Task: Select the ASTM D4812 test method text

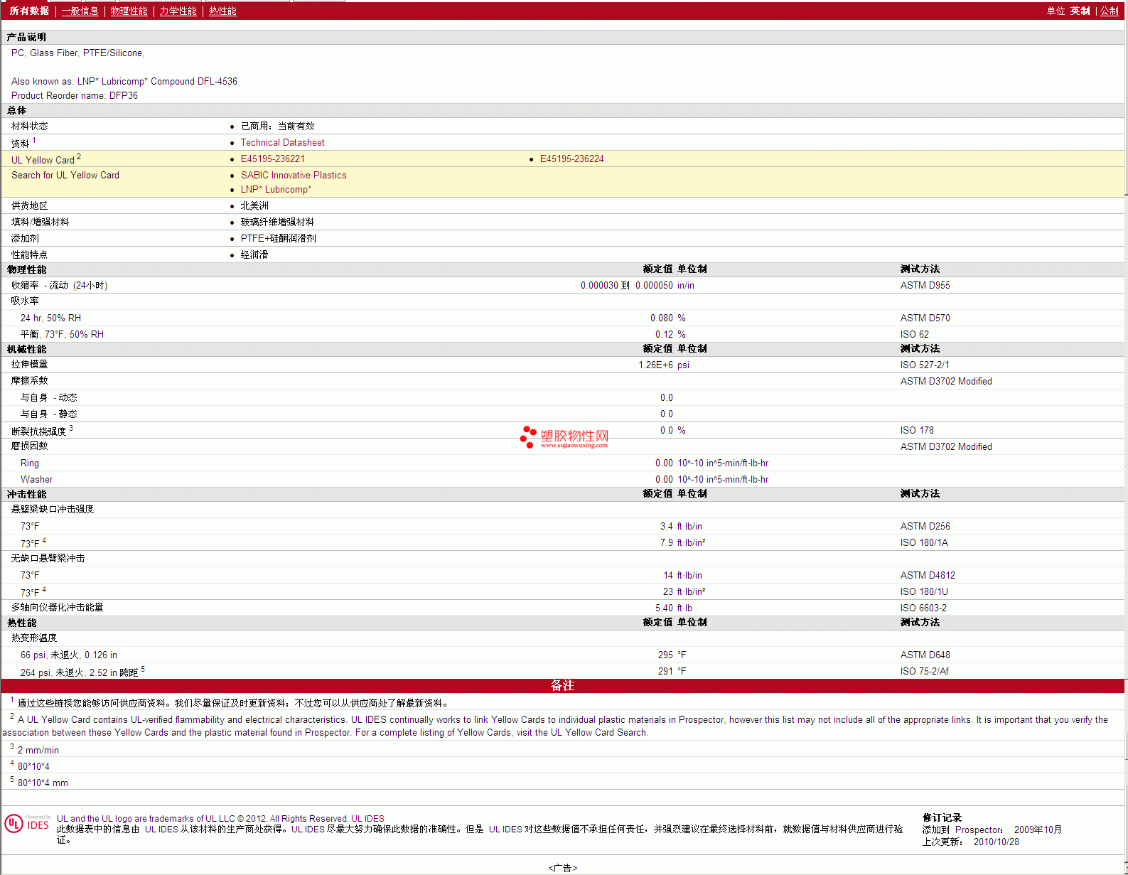Action: click(928, 576)
